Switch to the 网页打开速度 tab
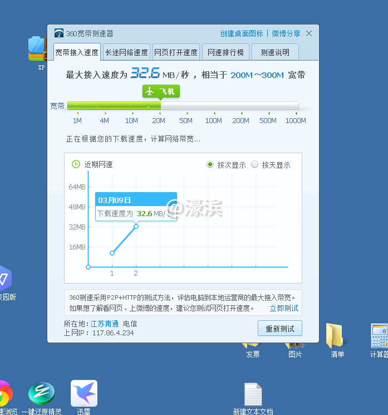The image size is (388, 415). (x=176, y=52)
